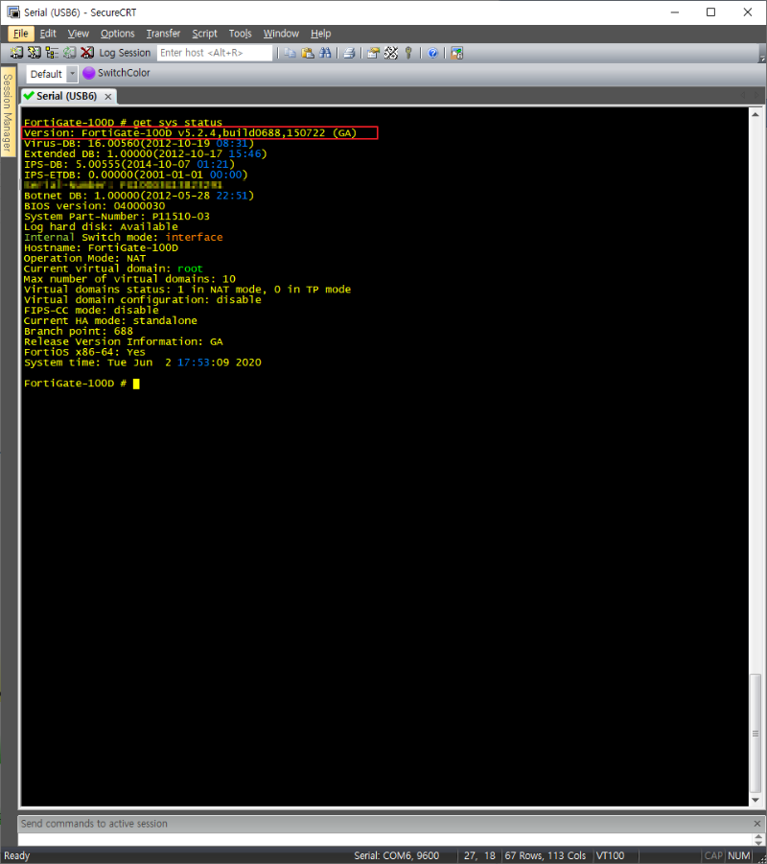Click the purple SwitchColor ball icon
Viewport: 767px width, 864px height.
89,73
